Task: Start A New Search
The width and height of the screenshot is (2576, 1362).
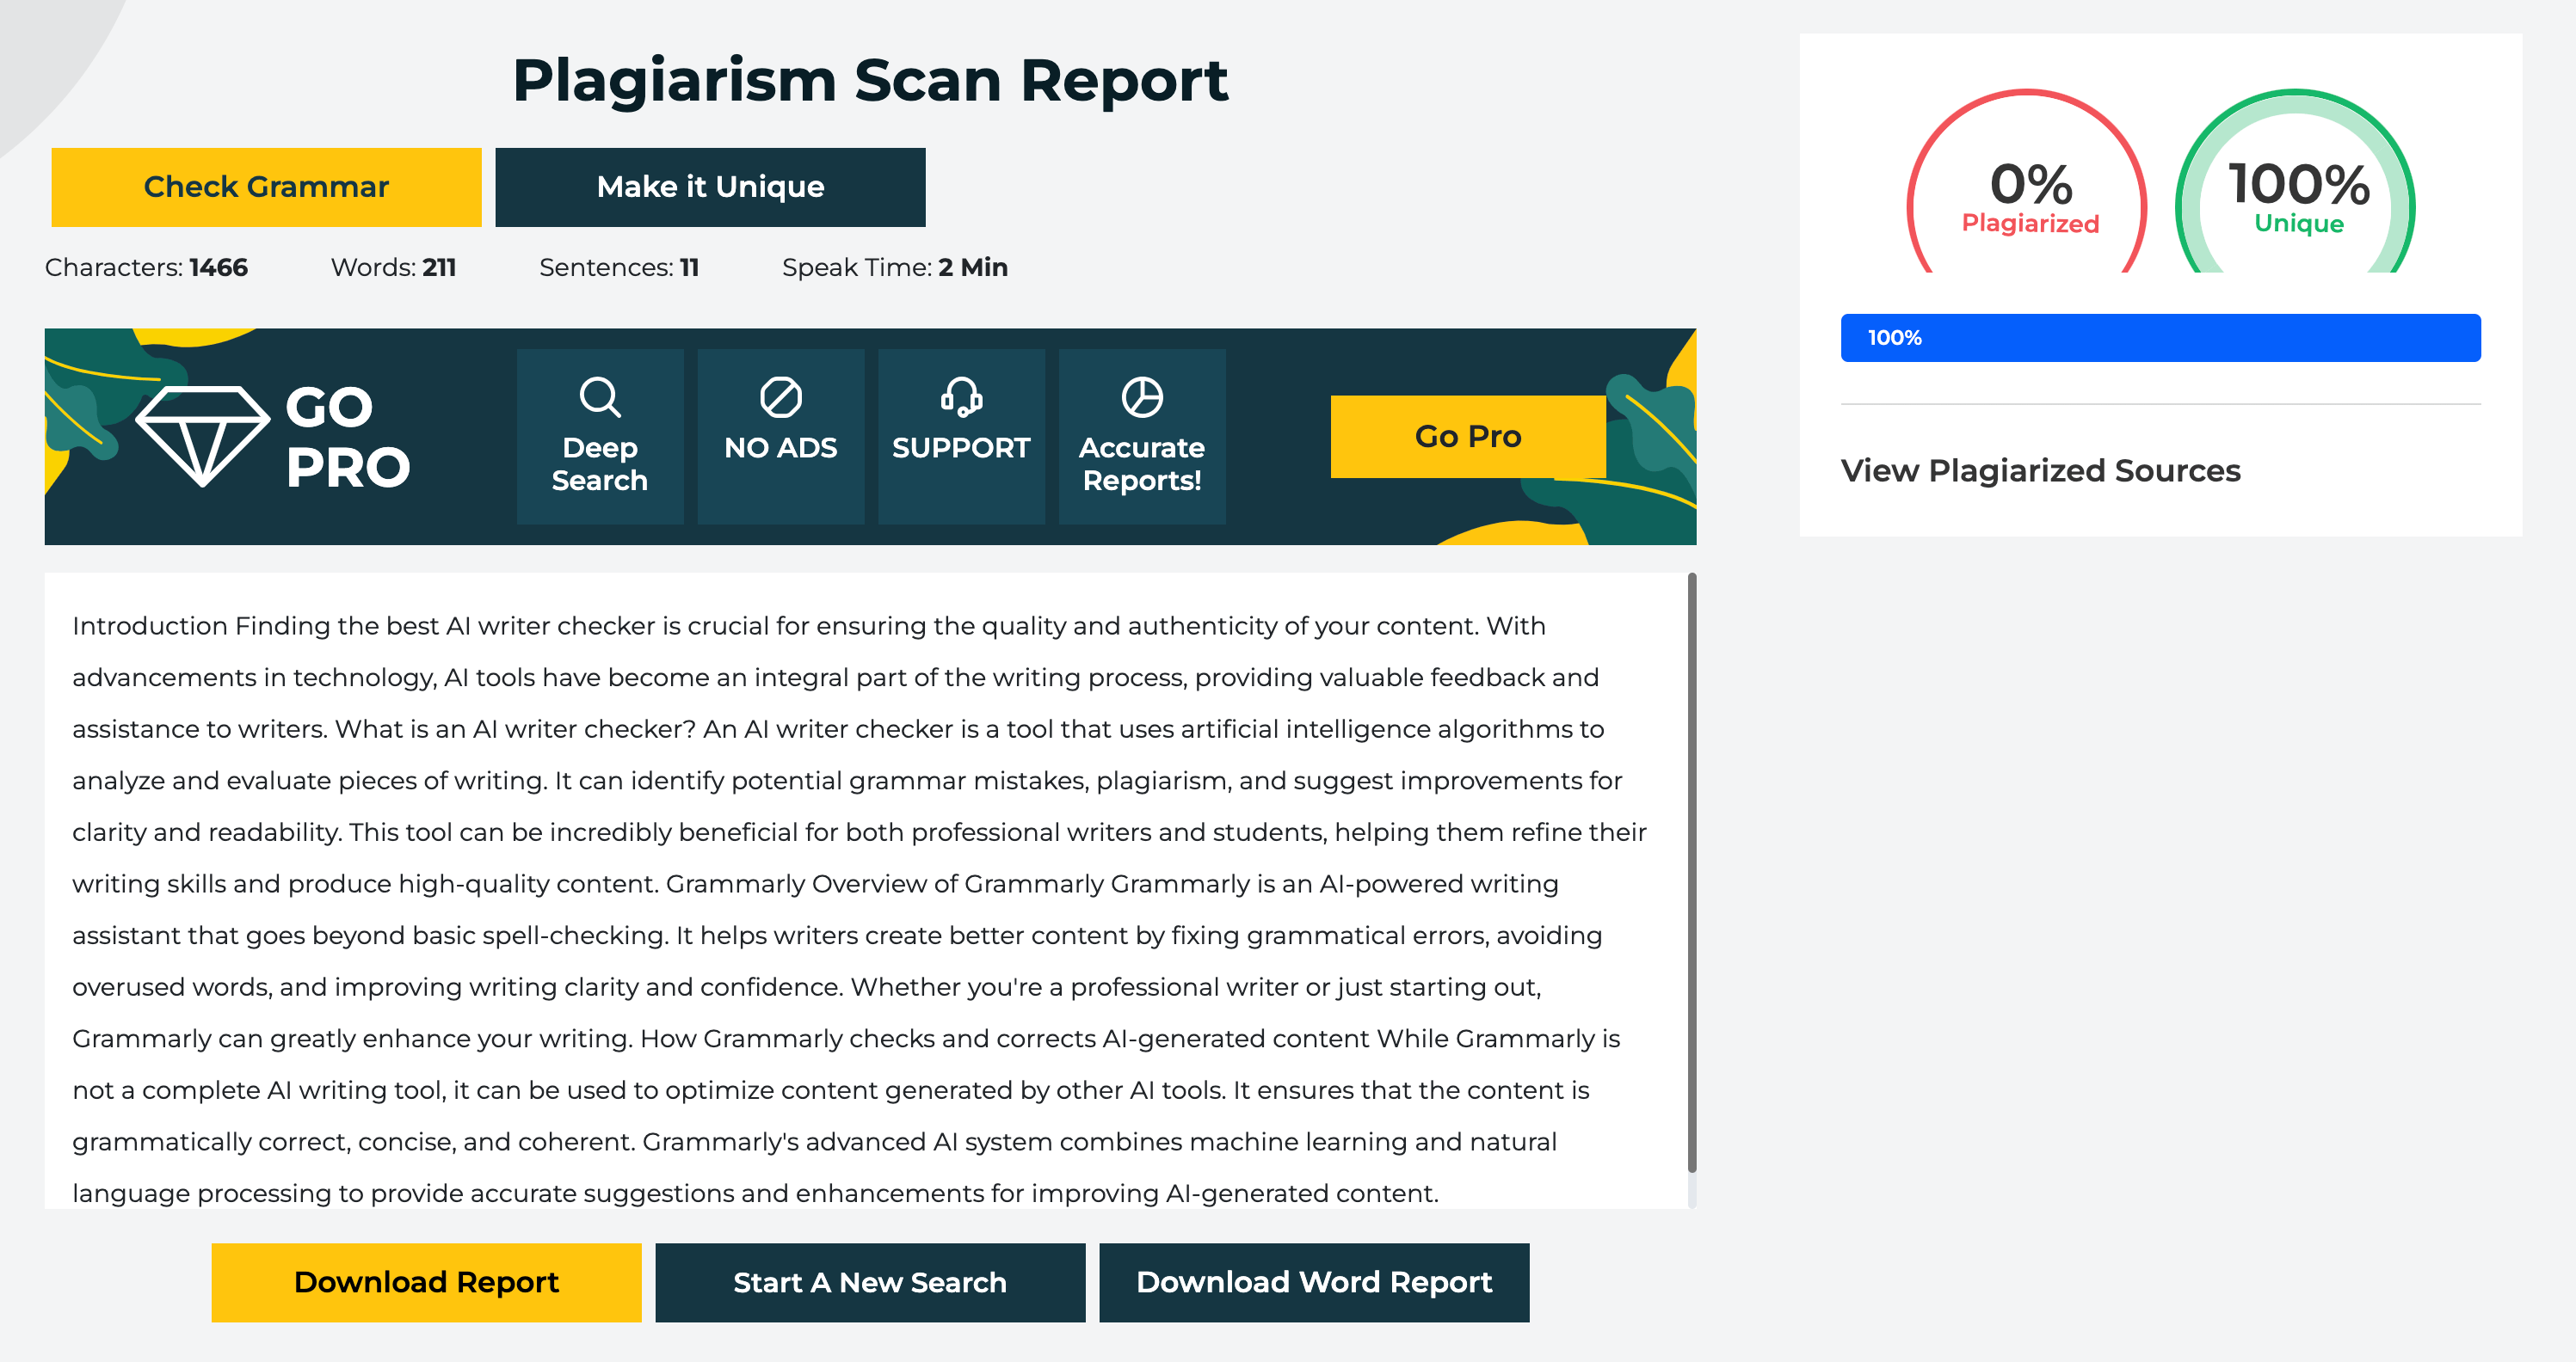Action: [x=870, y=1282]
